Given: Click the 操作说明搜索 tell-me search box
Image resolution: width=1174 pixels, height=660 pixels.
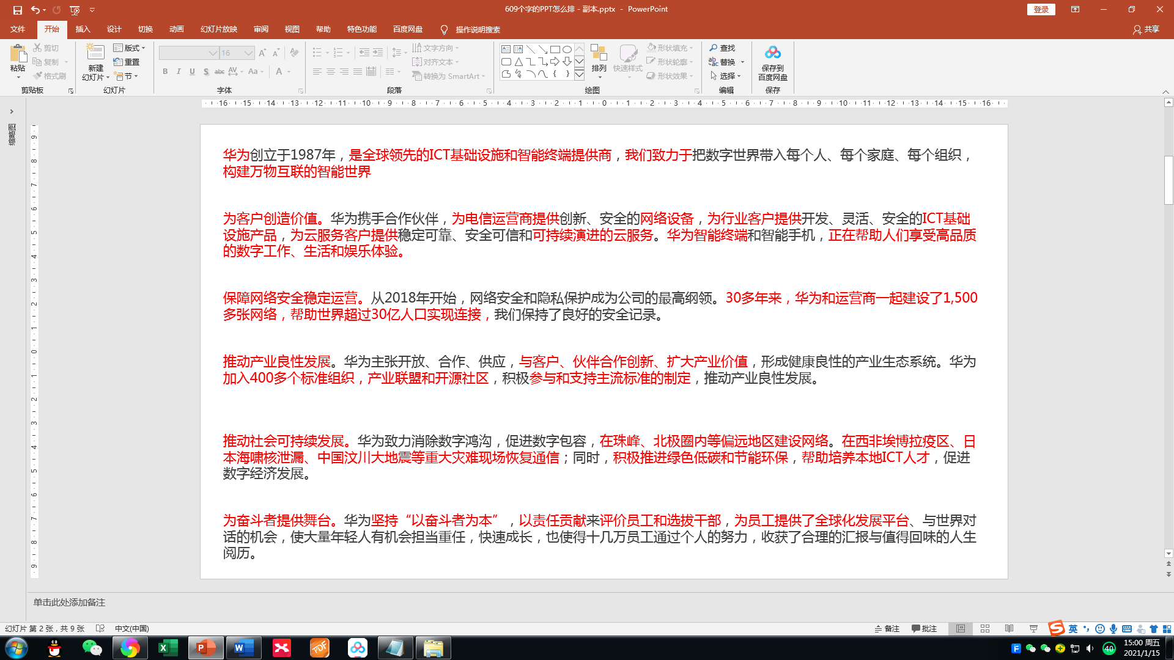Looking at the screenshot, I should [471, 29].
